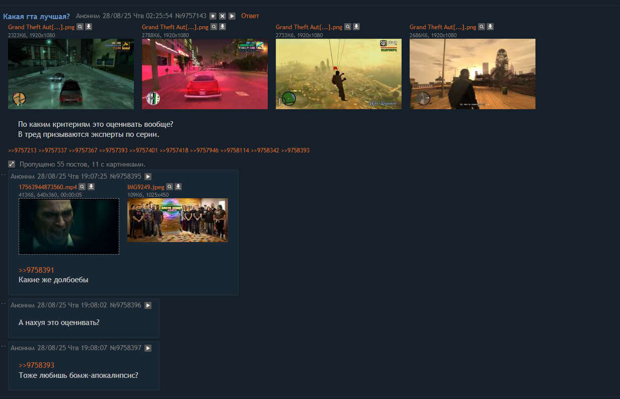Screen dimensions: 620x399
Task: Click Аноним name on post №9758395
Action: 23,177
